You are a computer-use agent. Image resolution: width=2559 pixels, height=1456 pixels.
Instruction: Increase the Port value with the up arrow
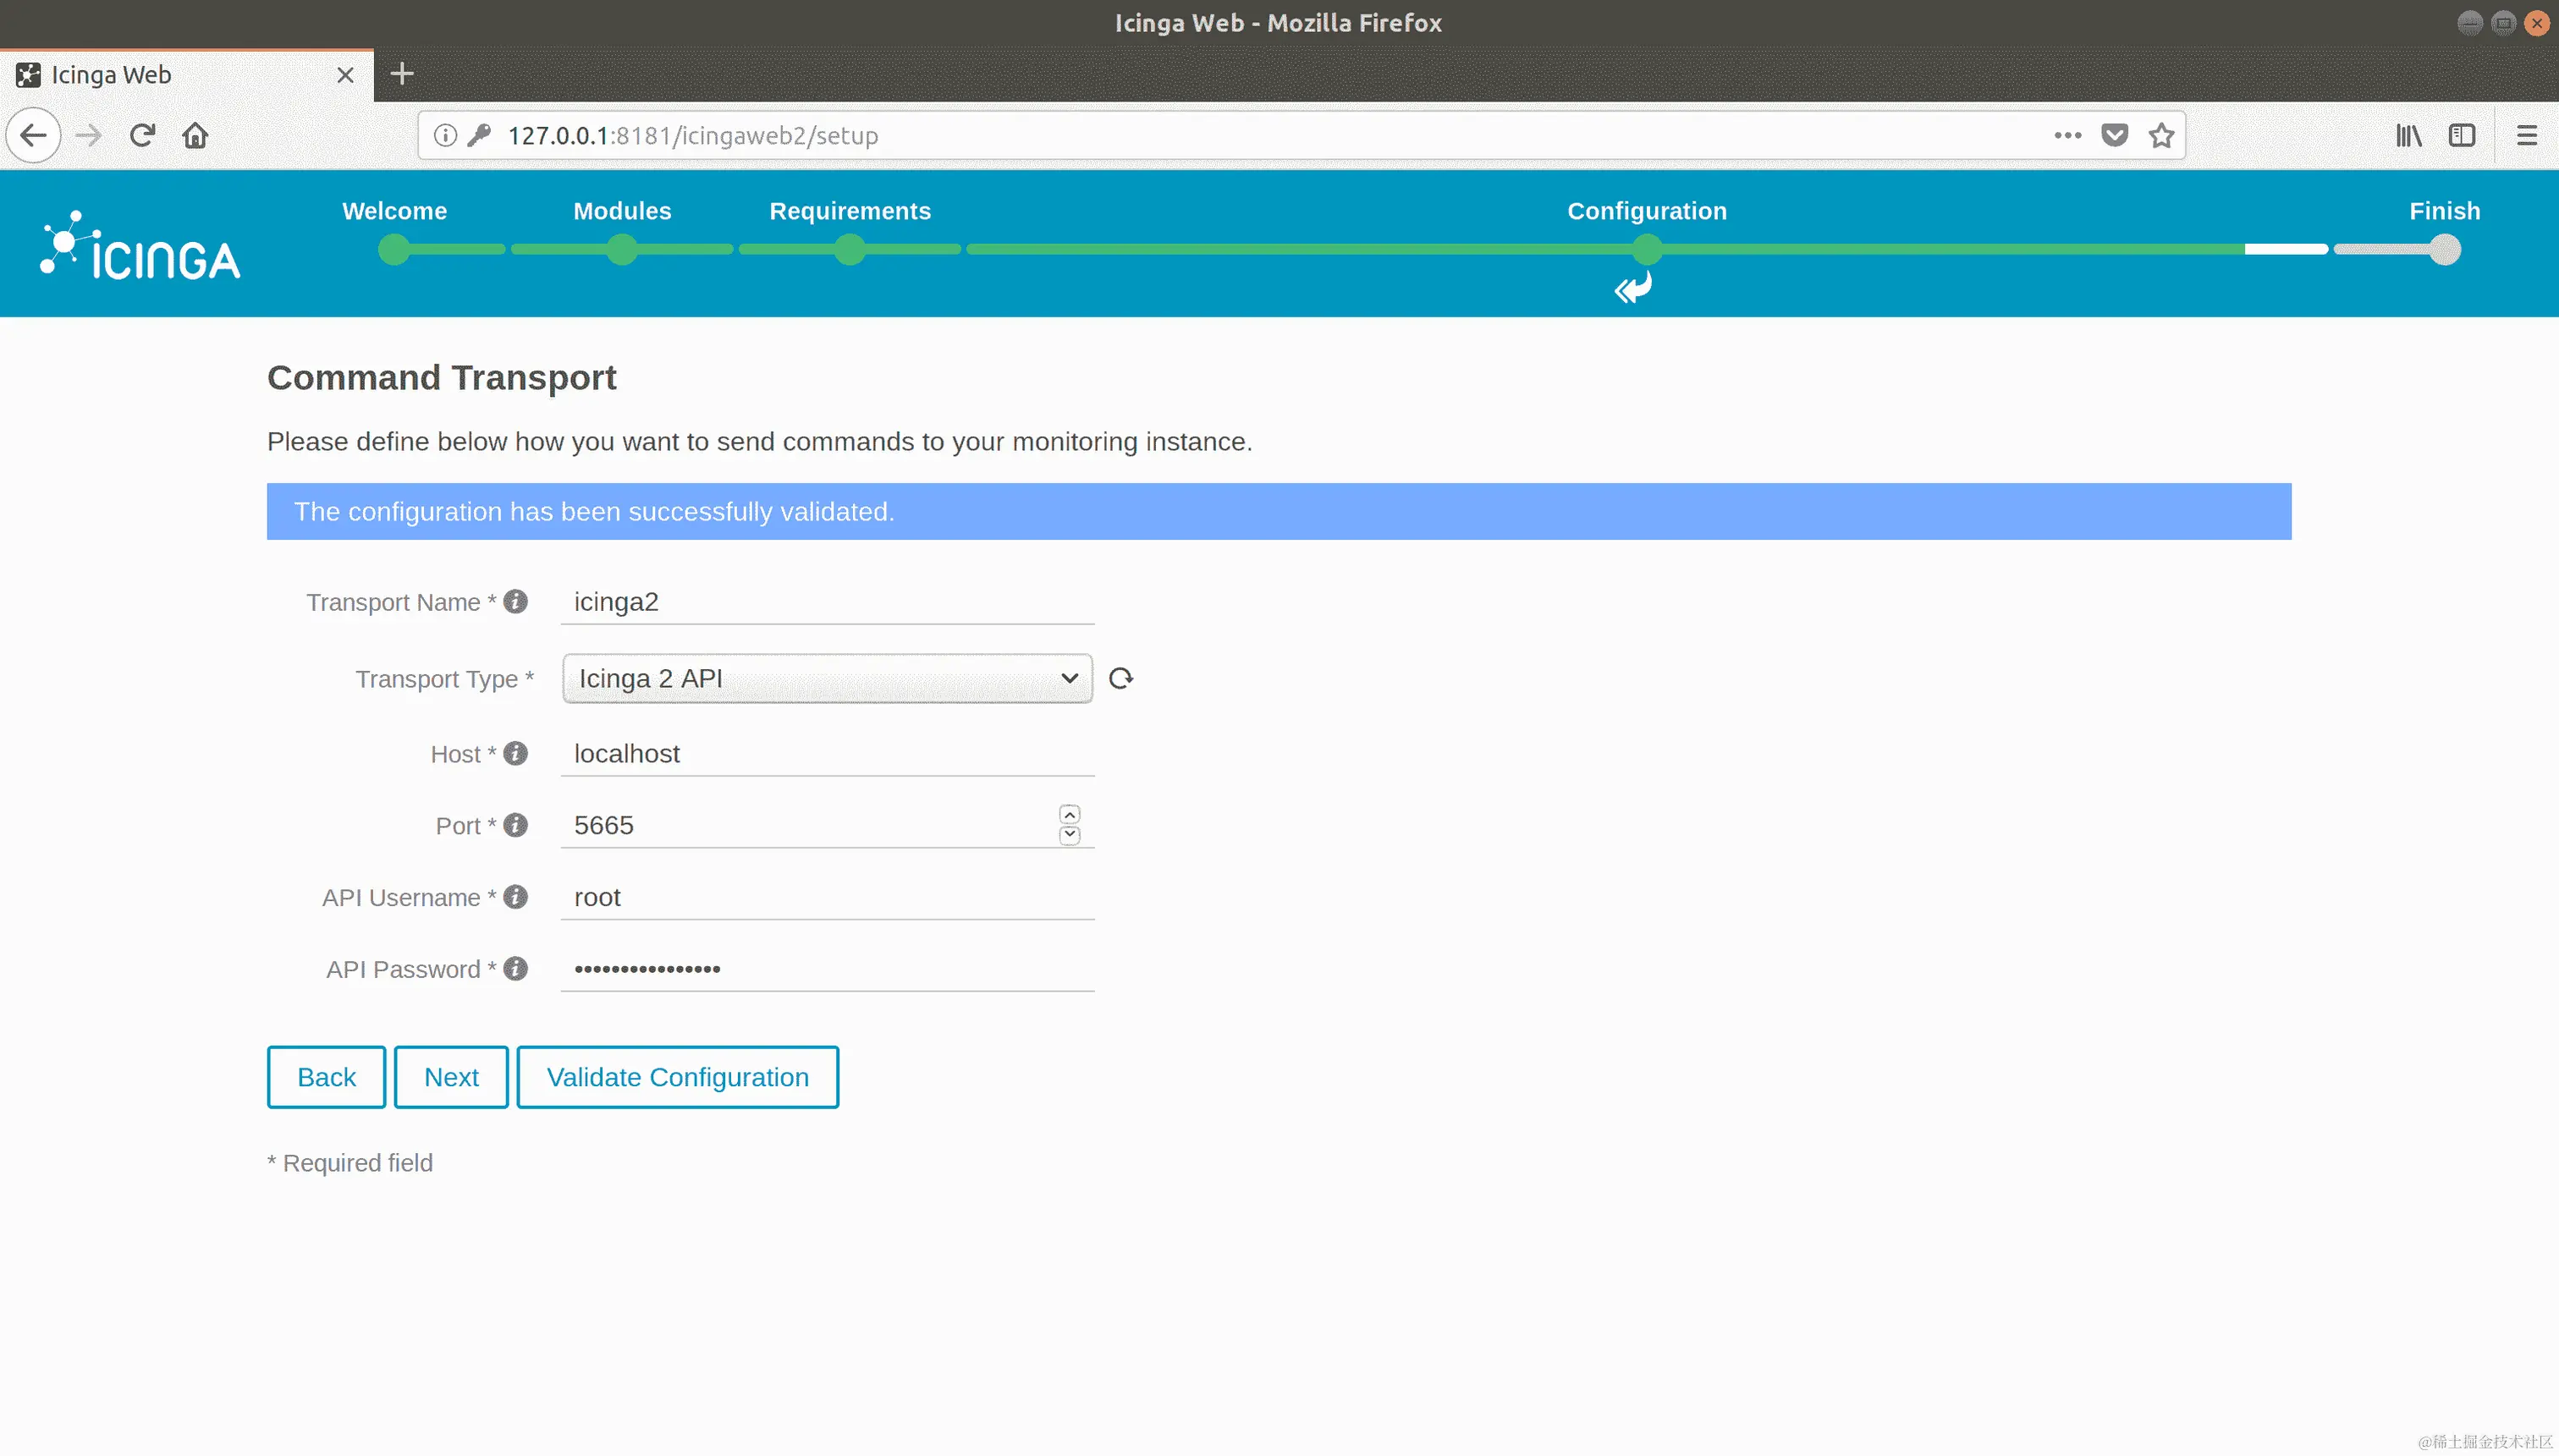[1069, 815]
